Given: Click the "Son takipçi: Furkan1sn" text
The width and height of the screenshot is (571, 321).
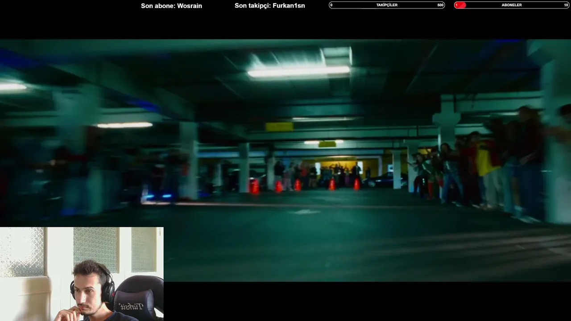Looking at the screenshot, I should [270, 6].
